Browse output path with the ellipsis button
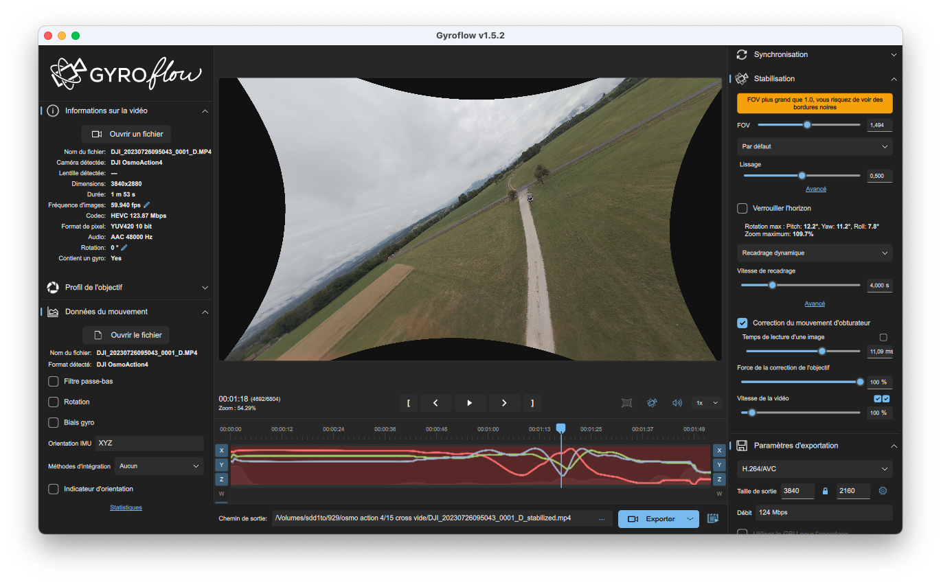Image resolution: width=941 pixels, height=585 pixels. 602,519
